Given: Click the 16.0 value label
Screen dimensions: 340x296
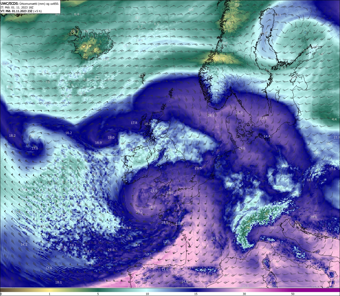Looking at the screenshot, I should pyautogui.click(x=147, y=278).
